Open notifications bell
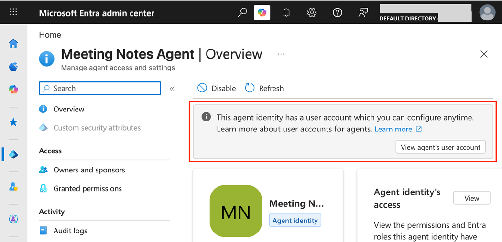Image resolution: width=502 pixels, height=242 pixels. tap(286, 13)
